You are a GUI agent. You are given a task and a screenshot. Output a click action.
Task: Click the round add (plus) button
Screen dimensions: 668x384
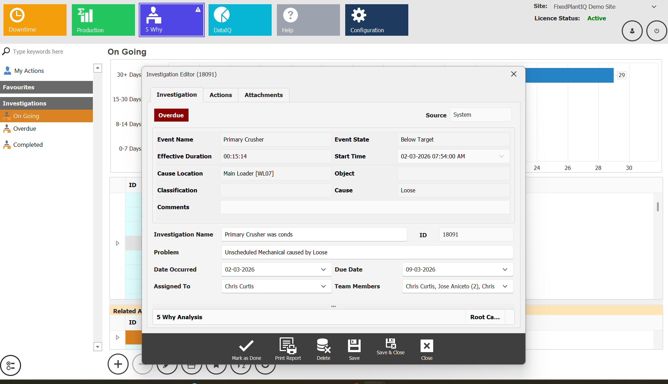coord(118,364)
